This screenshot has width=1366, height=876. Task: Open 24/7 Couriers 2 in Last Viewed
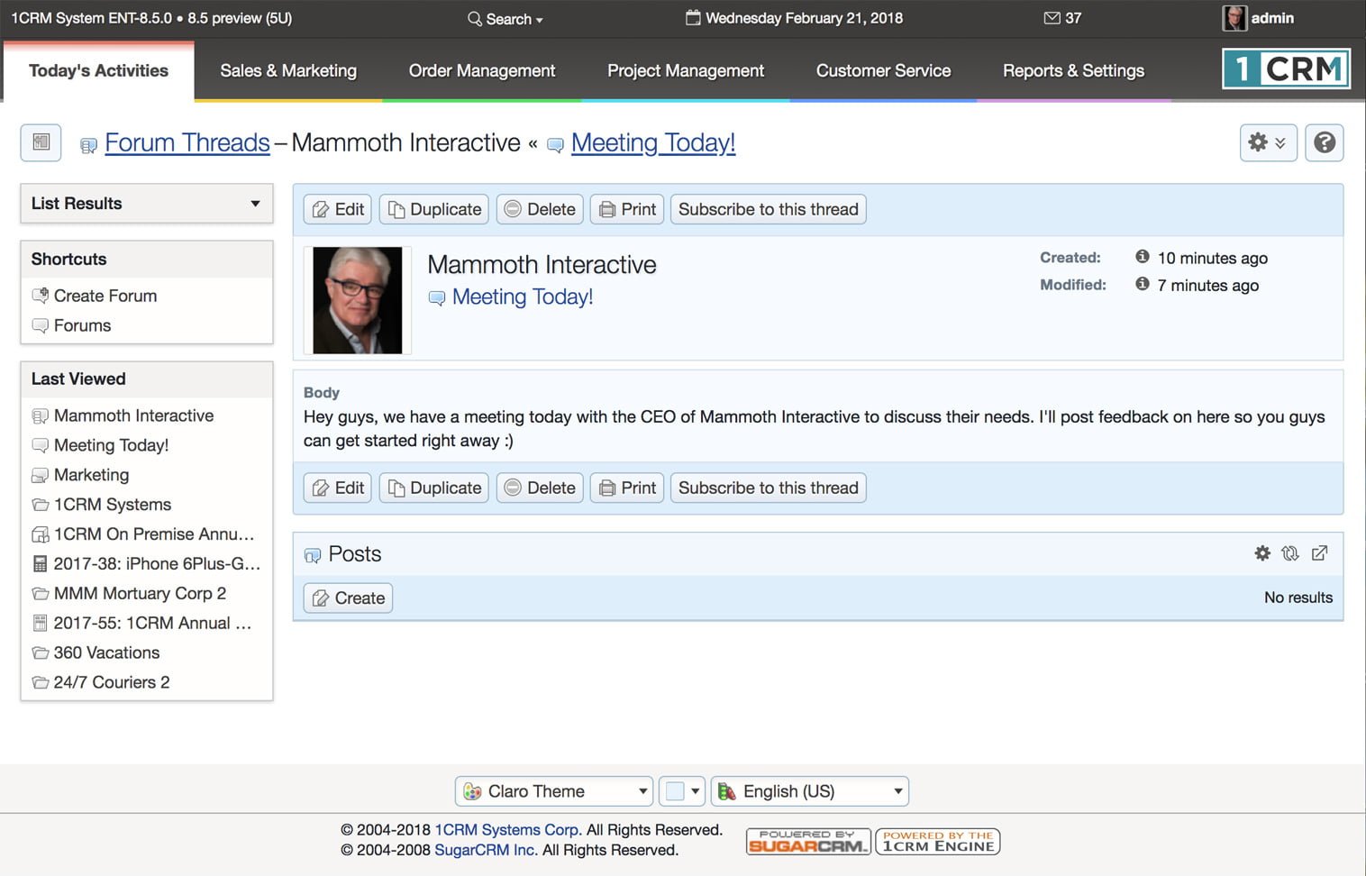112,683
